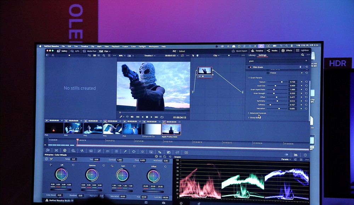
Task: Open the Gallery panel
Action: click(x=62, y=51)
